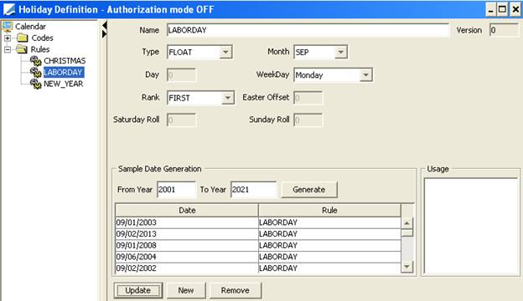The width and height of the screenshot is (523, 301).
Task: Click the Easter Offset field
Action: (308, 98)
